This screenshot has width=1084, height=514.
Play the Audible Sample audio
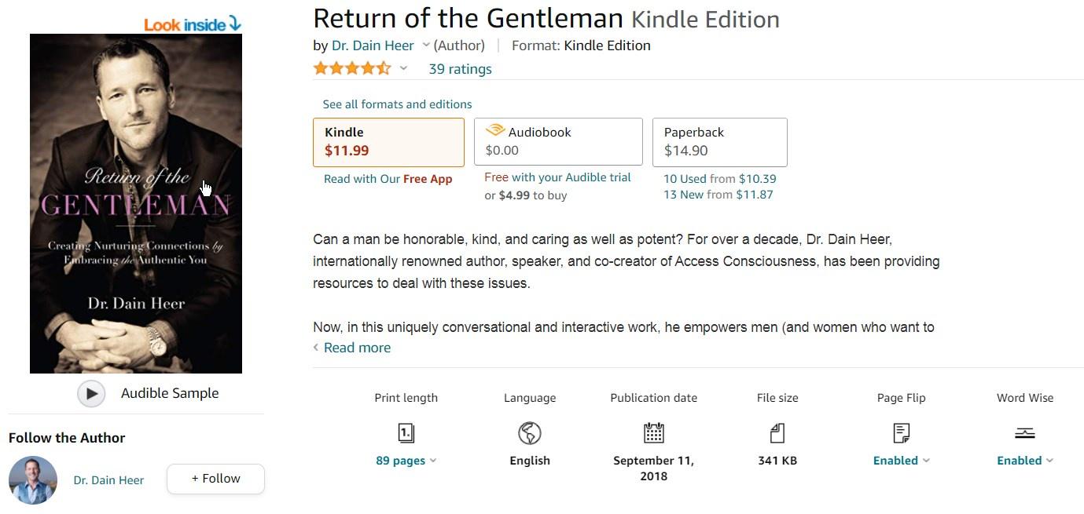point(91,393)
